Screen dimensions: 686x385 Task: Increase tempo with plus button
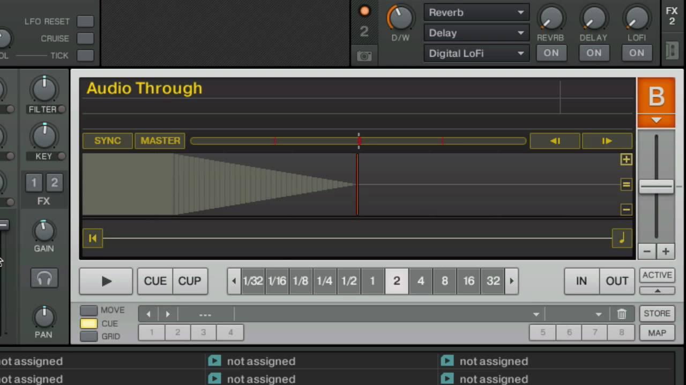click(665, 251)
